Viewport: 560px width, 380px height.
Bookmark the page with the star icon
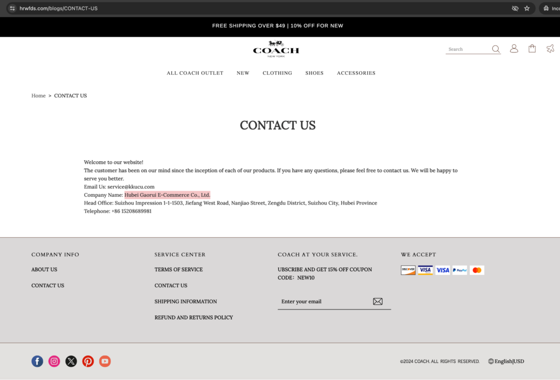click(x=527, y=8)
